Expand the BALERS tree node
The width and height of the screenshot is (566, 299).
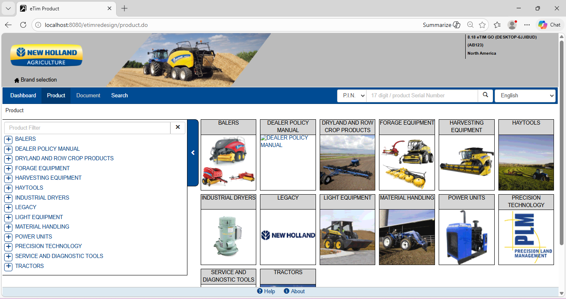[x=8, y=140]
